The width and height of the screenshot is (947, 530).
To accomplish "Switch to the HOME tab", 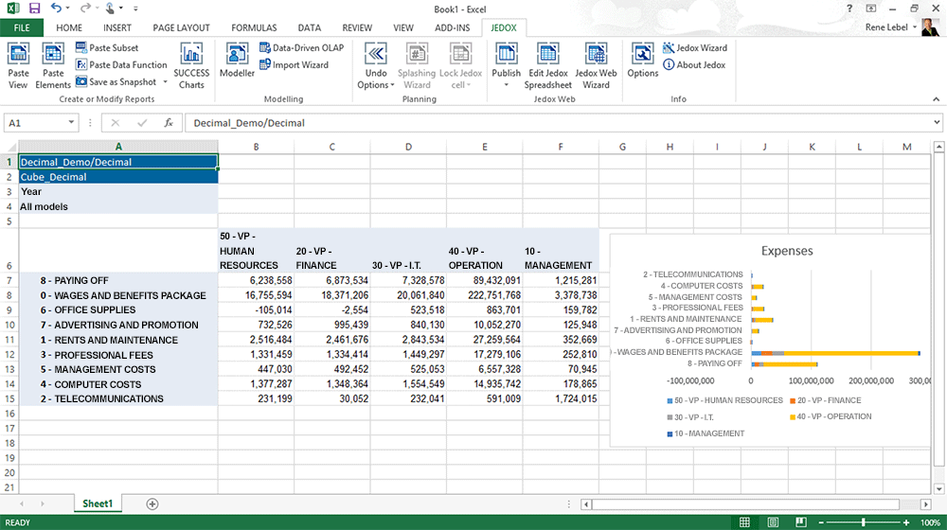I will tap(69, 27).
